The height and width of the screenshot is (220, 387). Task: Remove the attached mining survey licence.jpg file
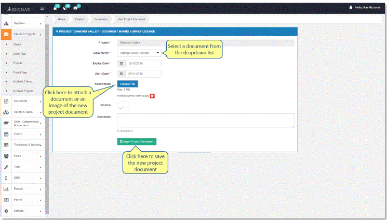click(x=152, y=96)
